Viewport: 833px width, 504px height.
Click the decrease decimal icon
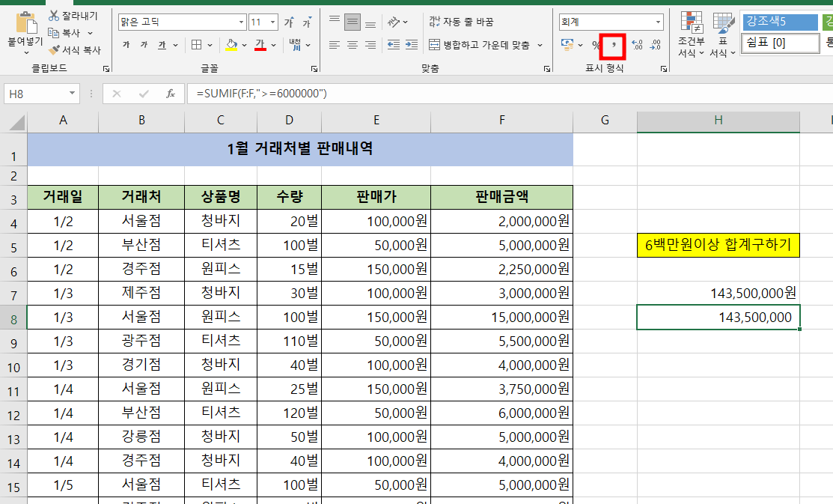click(x=655, y=45)
